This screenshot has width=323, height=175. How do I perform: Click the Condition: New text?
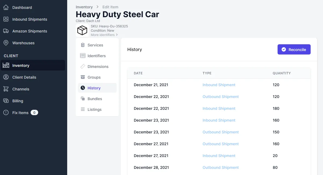102,31
